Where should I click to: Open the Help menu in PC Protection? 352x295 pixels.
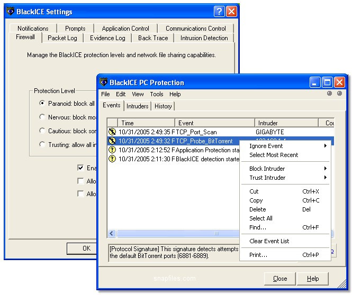(x=175, y=94)
